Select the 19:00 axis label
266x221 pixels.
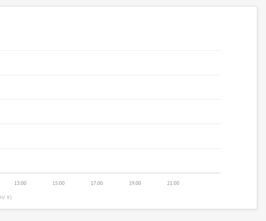[x=135, y=183]
